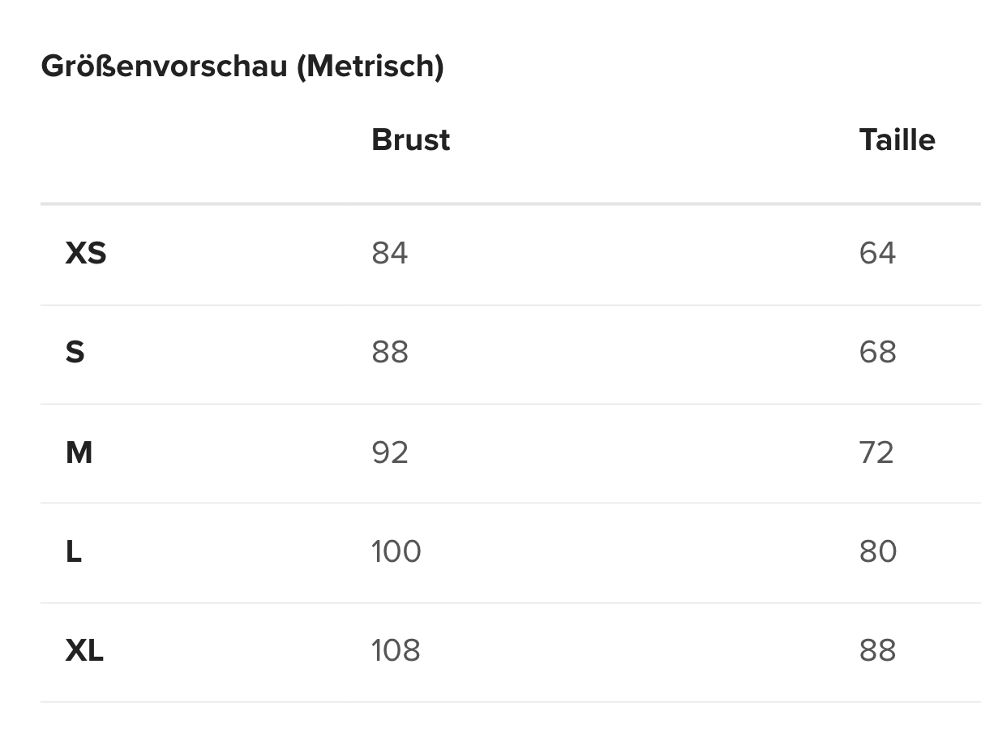Click the thick divider below the header row
This screenshot has width=981, height=754.
tap(510, 203)
